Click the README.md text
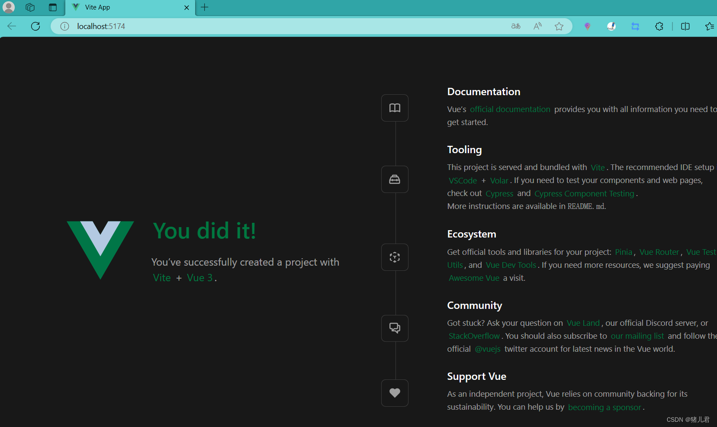Viewport: 717px width, 427px height. (586, 206)
